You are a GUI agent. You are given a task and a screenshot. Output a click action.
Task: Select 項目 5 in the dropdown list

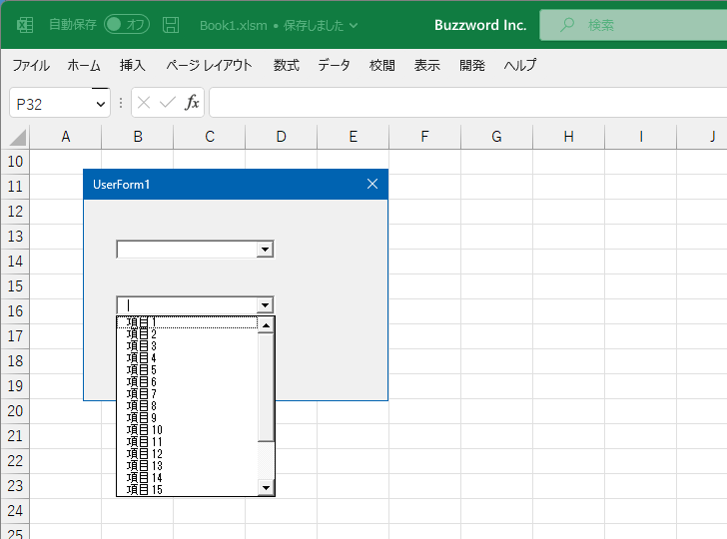(x=188, y=370)
